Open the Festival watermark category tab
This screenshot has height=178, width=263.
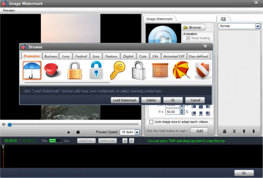[x=81, y=56]
